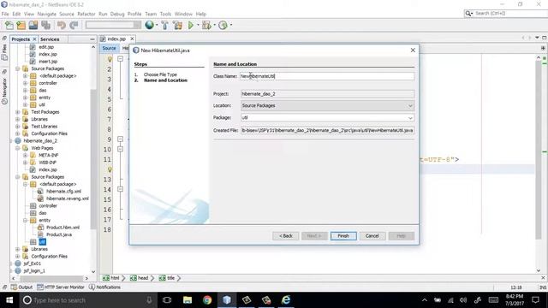The image size is (548, 308).
Task: Open Task View on taskbar
Action: point(167,300)
